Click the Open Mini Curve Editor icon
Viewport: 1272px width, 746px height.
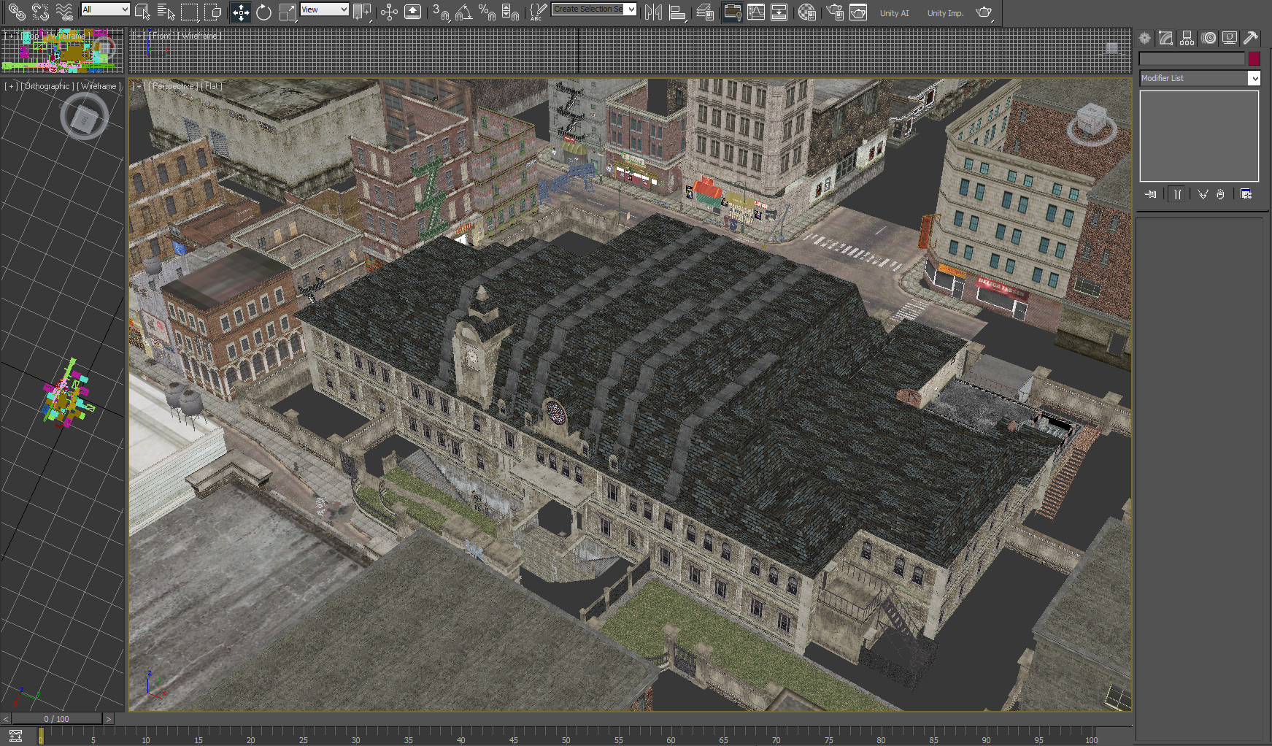point(15,736)
